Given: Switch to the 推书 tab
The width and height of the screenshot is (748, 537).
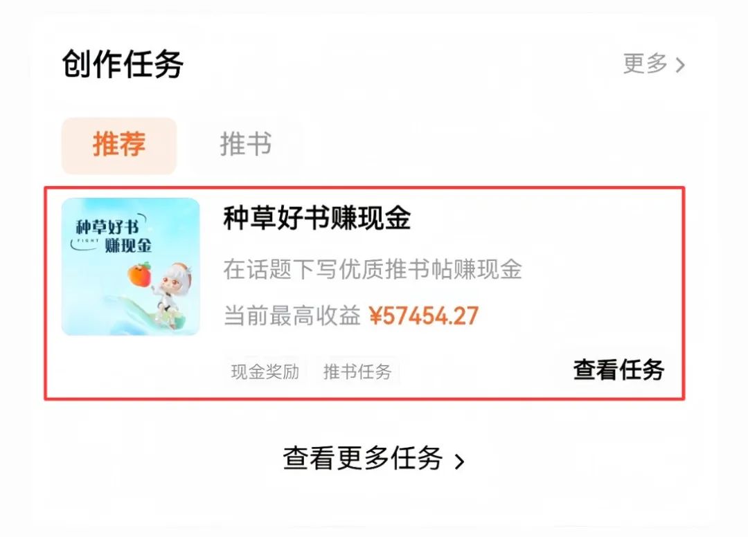Looking at the screenshot, I should (x=246, y=145).
